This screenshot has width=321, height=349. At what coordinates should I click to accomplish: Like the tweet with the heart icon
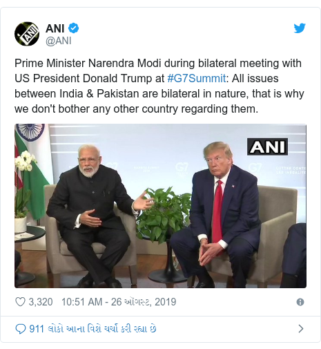pyautogui.click(x=20, y=302)
